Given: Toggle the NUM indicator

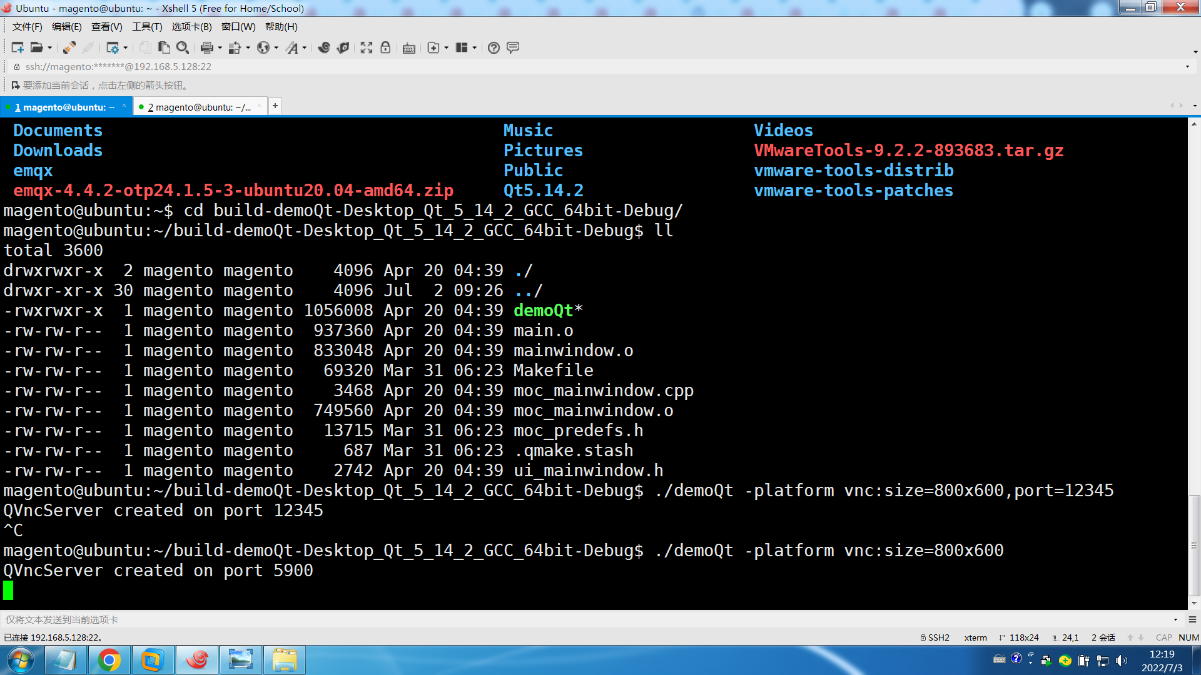Looking at the screenshot, I should [1188, 637].
